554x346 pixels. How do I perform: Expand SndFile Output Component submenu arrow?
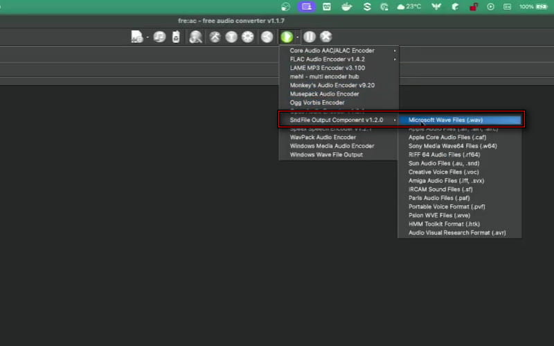pos(395,120)
